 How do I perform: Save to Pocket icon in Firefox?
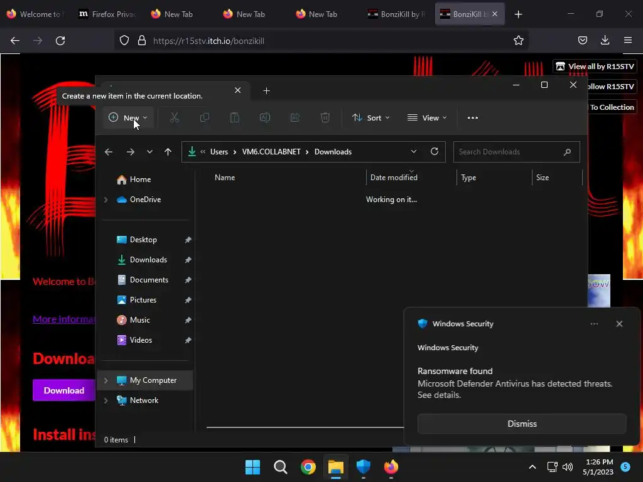(x=582, y=40)
